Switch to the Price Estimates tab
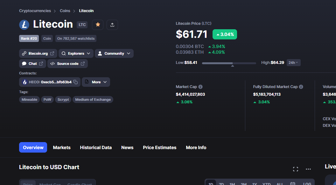 (160, 147)
